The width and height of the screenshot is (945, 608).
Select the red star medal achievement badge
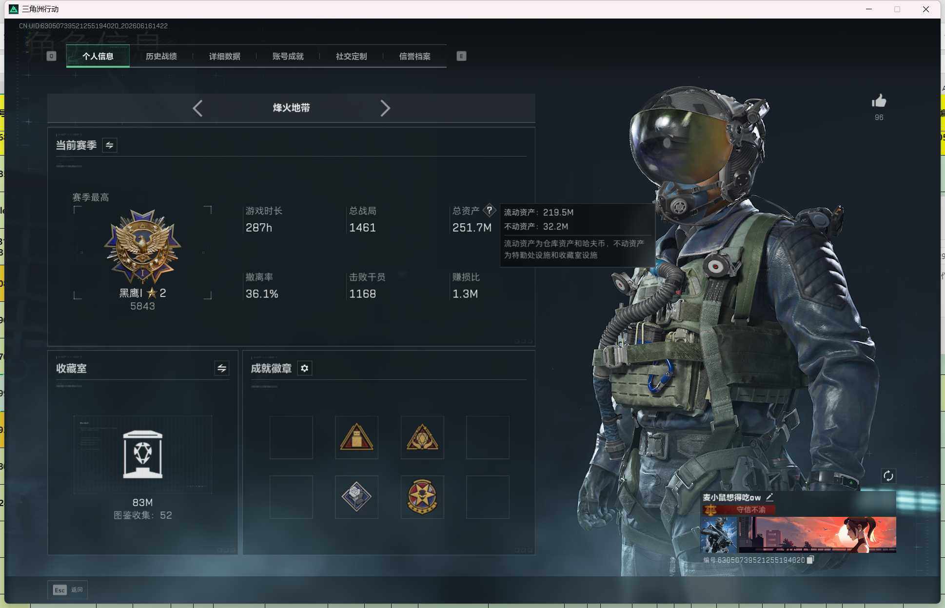pos(422,497)
